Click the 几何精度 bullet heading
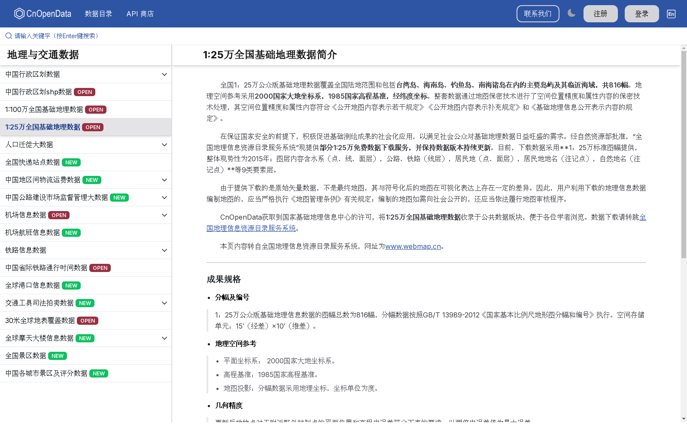The height and width of the screenshot is (429, 687). pos(229,405)
